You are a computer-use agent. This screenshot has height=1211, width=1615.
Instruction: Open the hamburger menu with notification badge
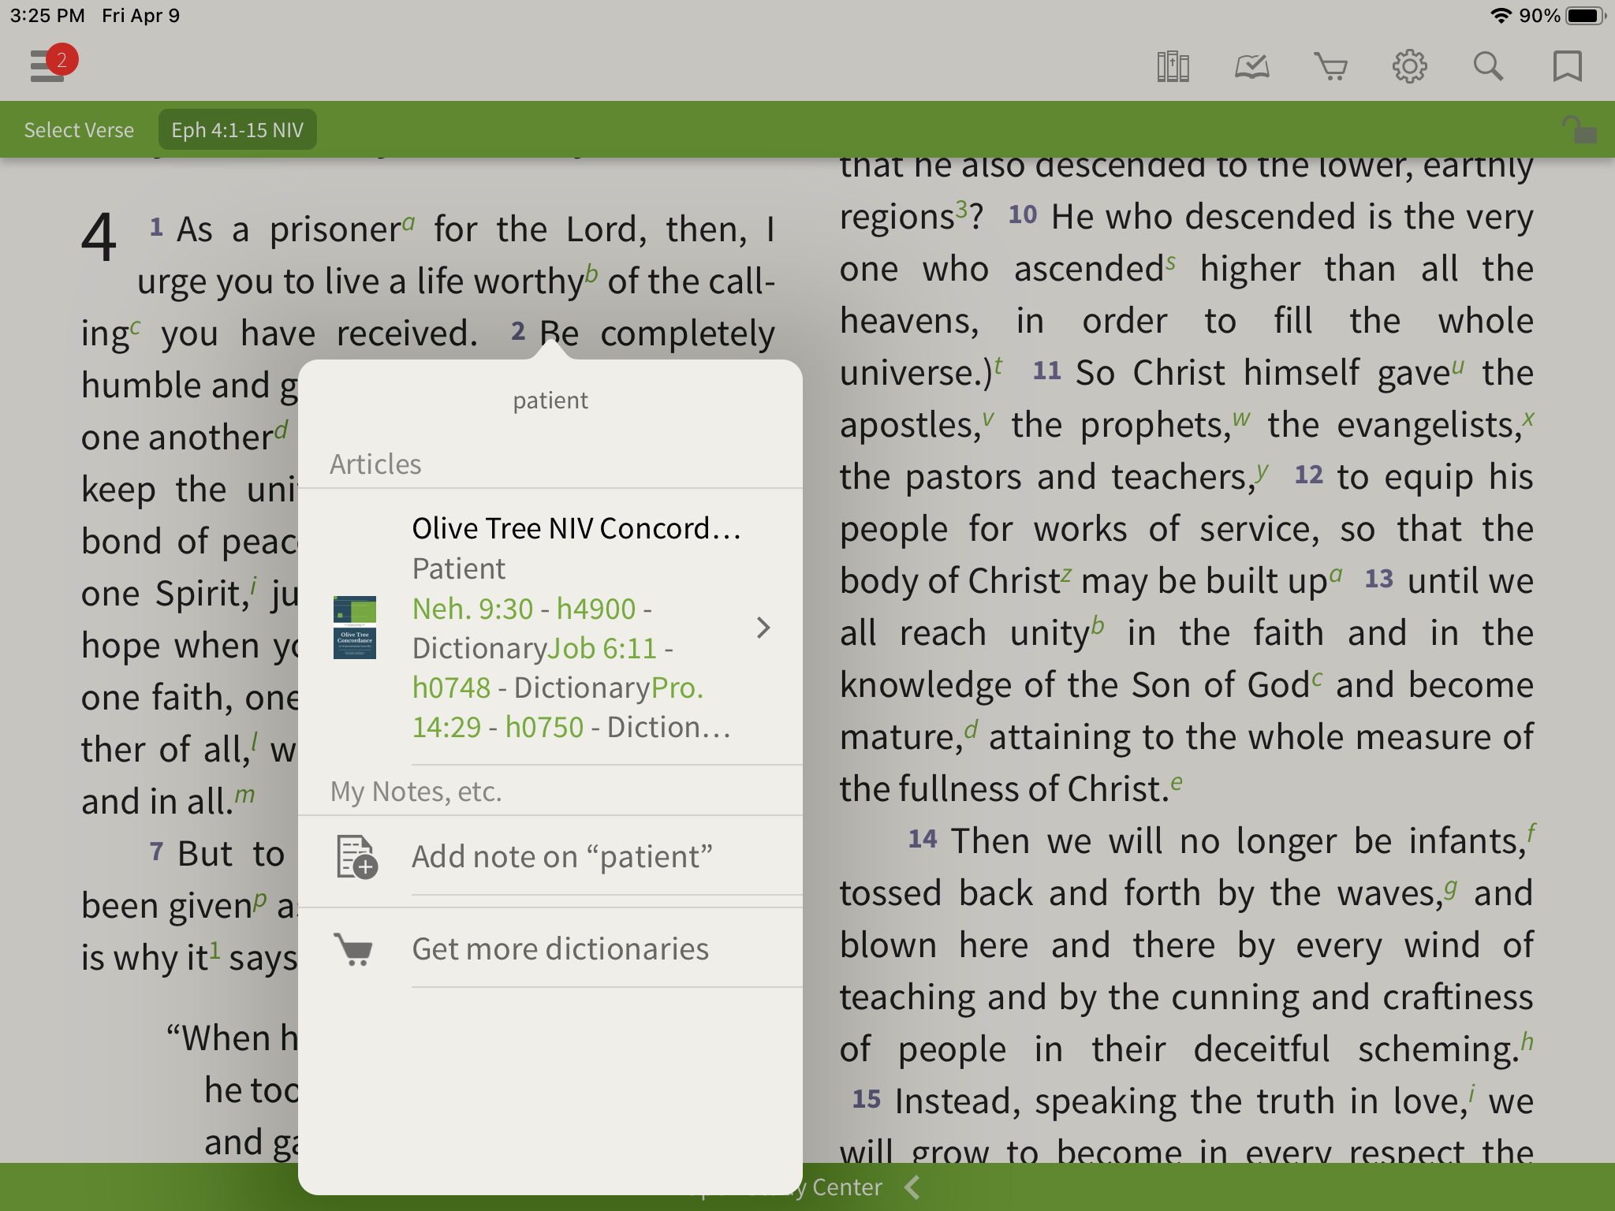point(49,65)
